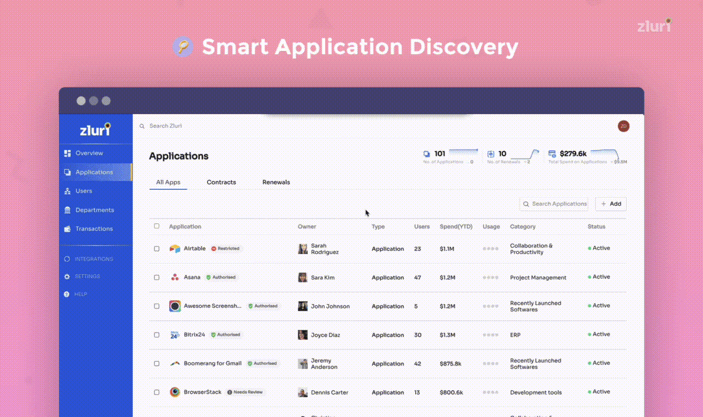The height and width of the screenshot is (417, 703).
Task: Open the Needs Review badge on BrowserStack
Action: (x=245, y=392)
